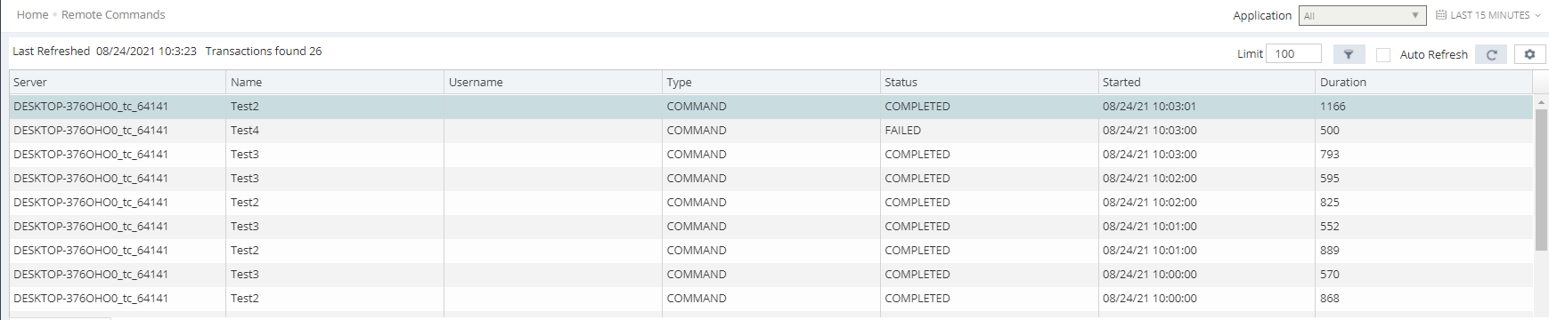This screenshot has height=320, width=1549.
Task: Select the row with duration 825
Action: click(771, 202)
